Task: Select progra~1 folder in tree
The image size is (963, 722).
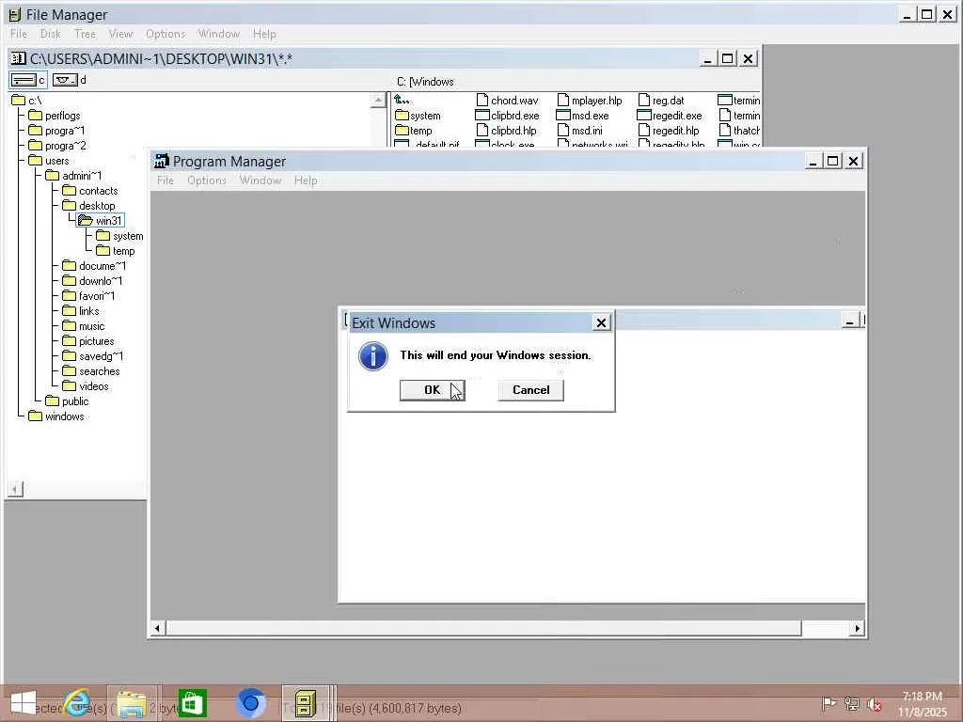Action: click(x=56, y=130)
